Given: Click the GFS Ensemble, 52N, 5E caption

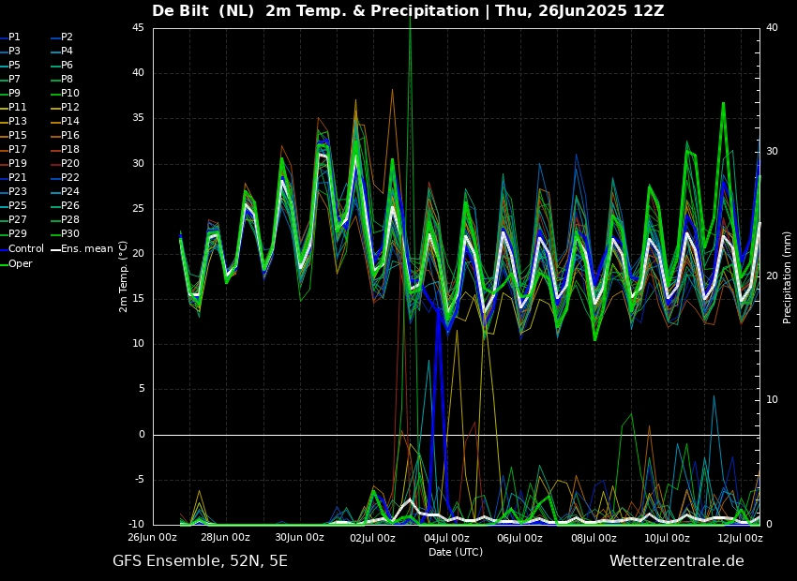Looking at the screenshot, I should pyautogui.click(x=200, y=561).
